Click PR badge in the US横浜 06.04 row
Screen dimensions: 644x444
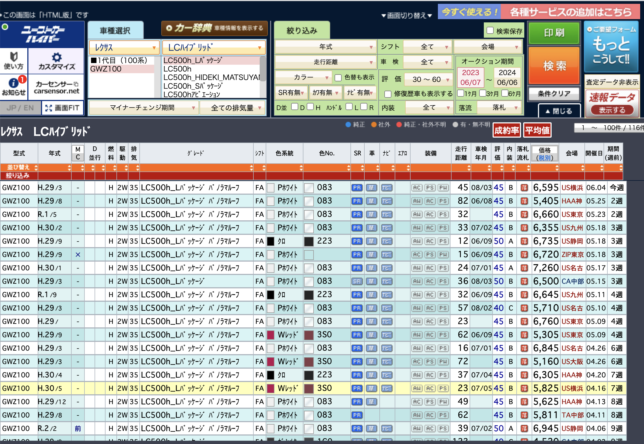[x=357, y=188]
